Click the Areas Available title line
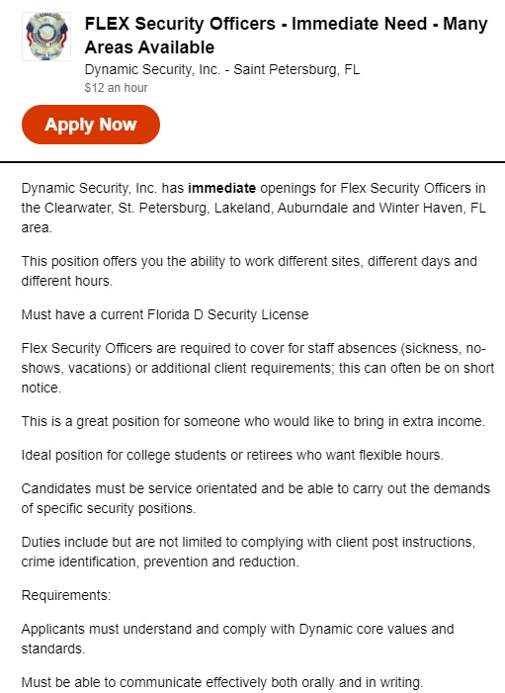The width and height of the screenshot is (505, 693). click(x=149, y=47)
